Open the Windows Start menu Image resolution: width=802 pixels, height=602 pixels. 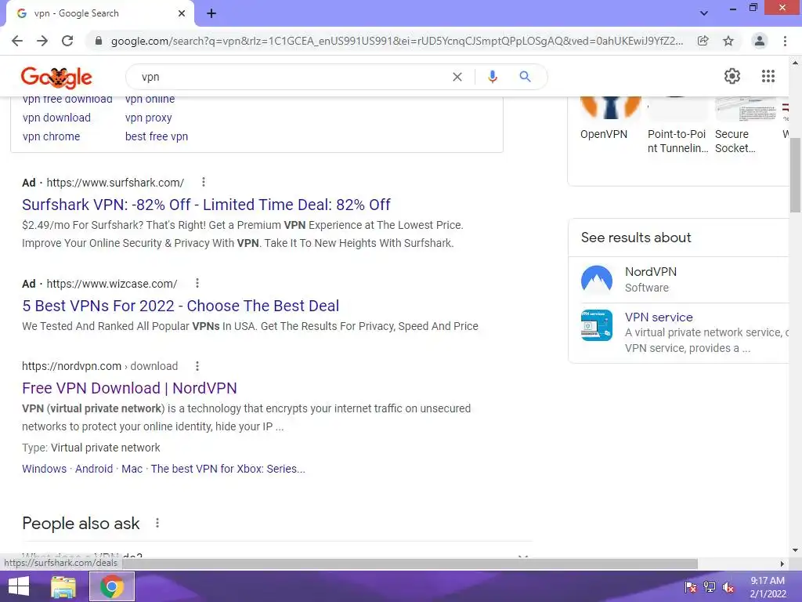[x=19, y=586]
